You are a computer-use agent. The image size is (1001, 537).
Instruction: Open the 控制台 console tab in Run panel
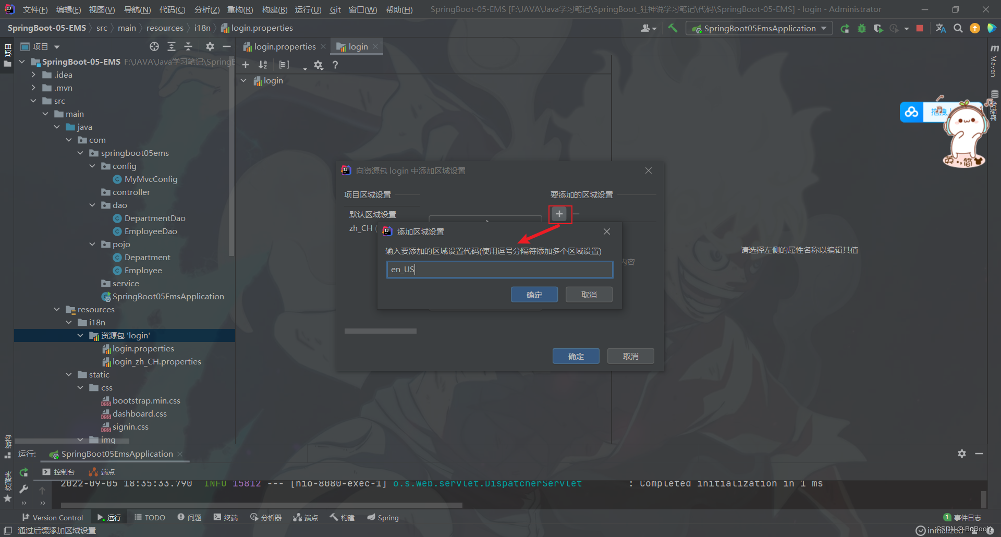(x=58, y=472)
